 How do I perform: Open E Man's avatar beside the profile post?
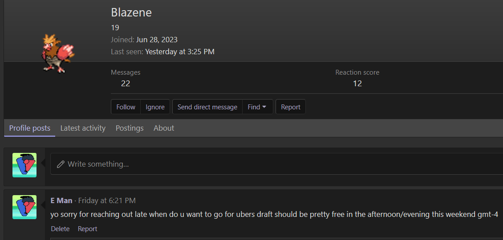(x=24, y=207)
